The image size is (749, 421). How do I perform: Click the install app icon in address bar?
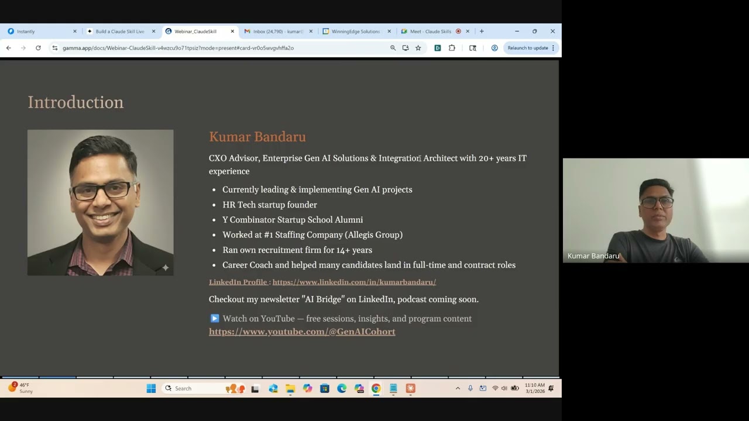406,48
